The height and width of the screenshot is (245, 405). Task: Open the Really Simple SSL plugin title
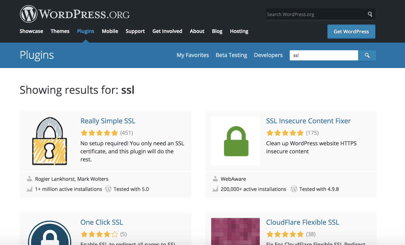pyautogui.click(x=108, y=121)
